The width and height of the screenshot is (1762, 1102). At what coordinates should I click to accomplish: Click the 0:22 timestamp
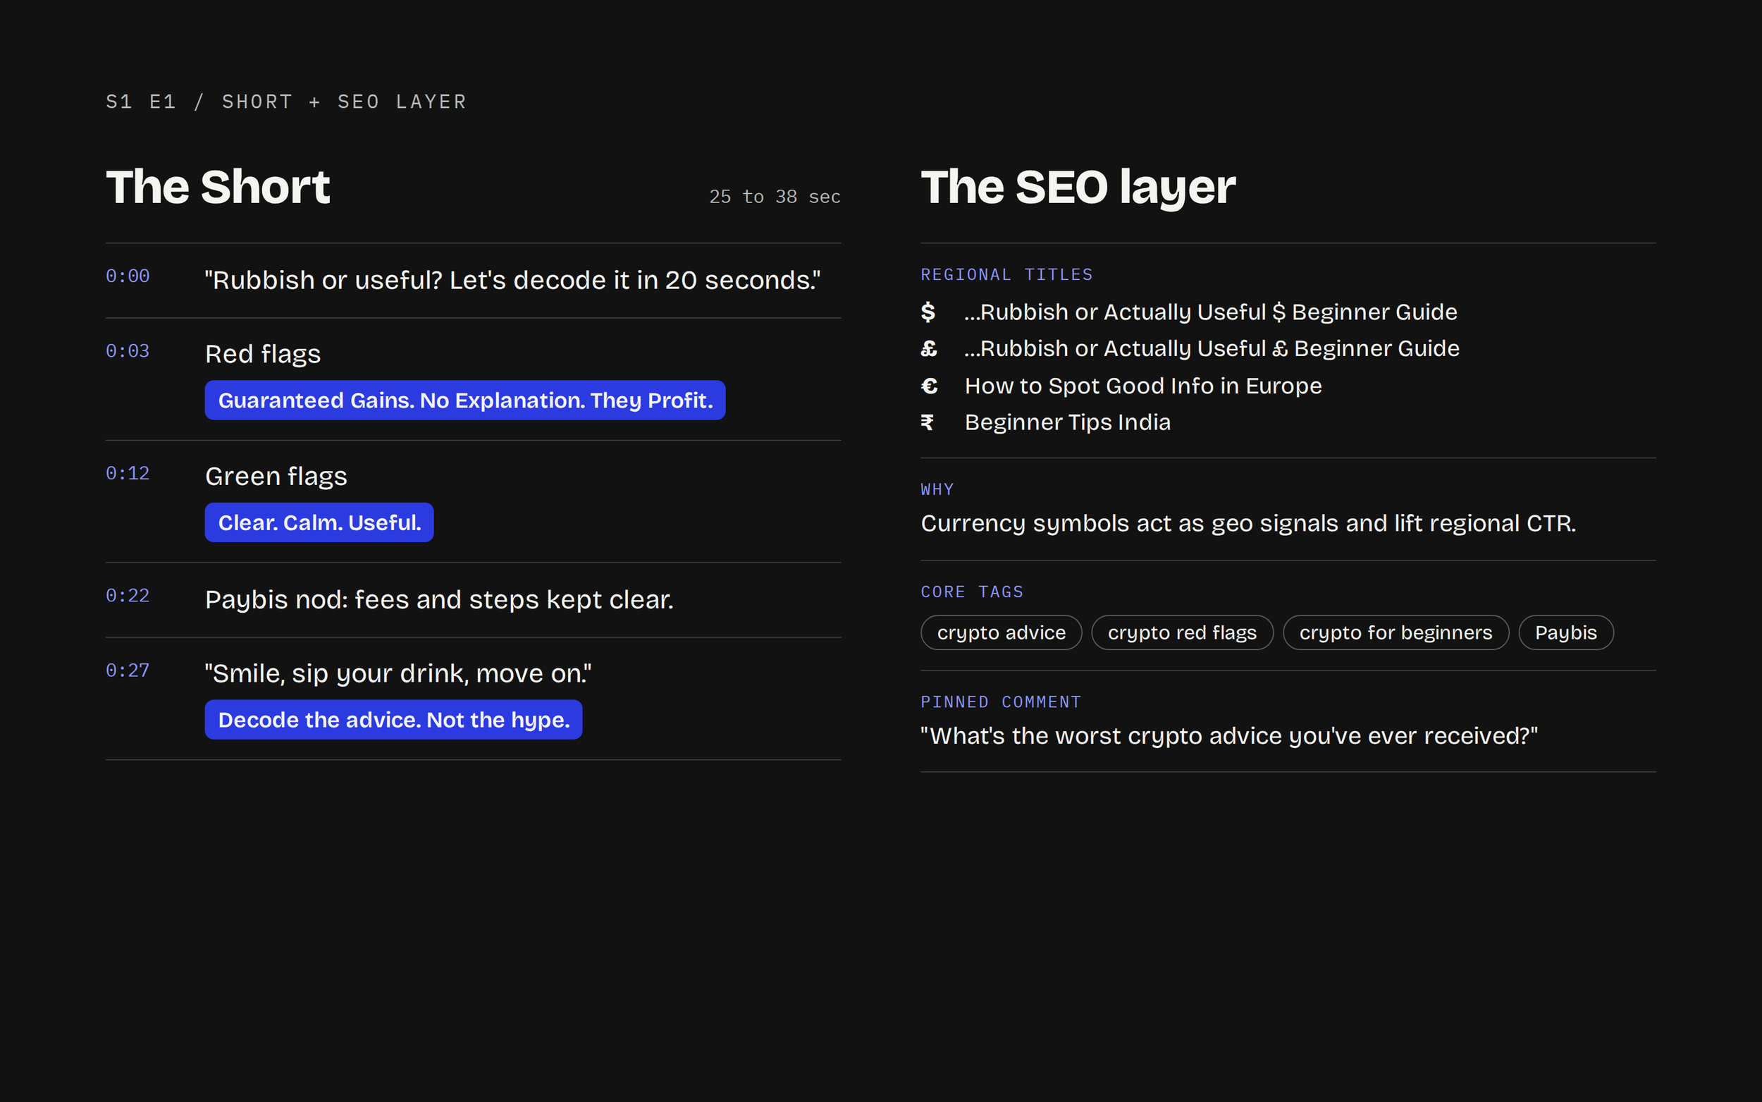128,596
